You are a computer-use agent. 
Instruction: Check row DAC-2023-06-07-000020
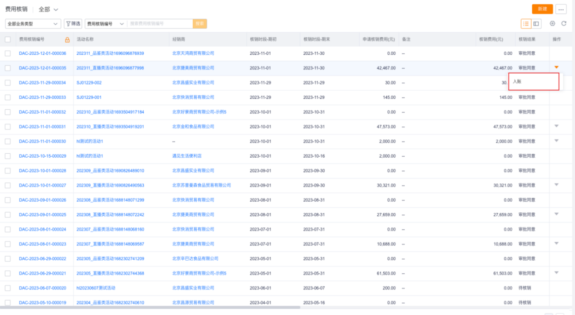8,288
